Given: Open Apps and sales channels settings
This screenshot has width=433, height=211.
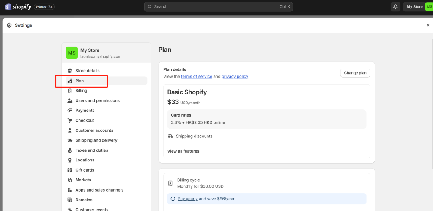Looking at the screenshot, I should point(106,190).
